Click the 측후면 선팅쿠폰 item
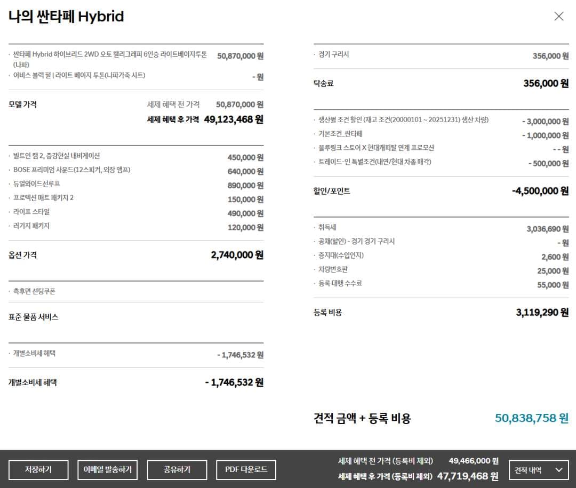The height and width of the screenshot is (488, 576). (x=34, y=291)
